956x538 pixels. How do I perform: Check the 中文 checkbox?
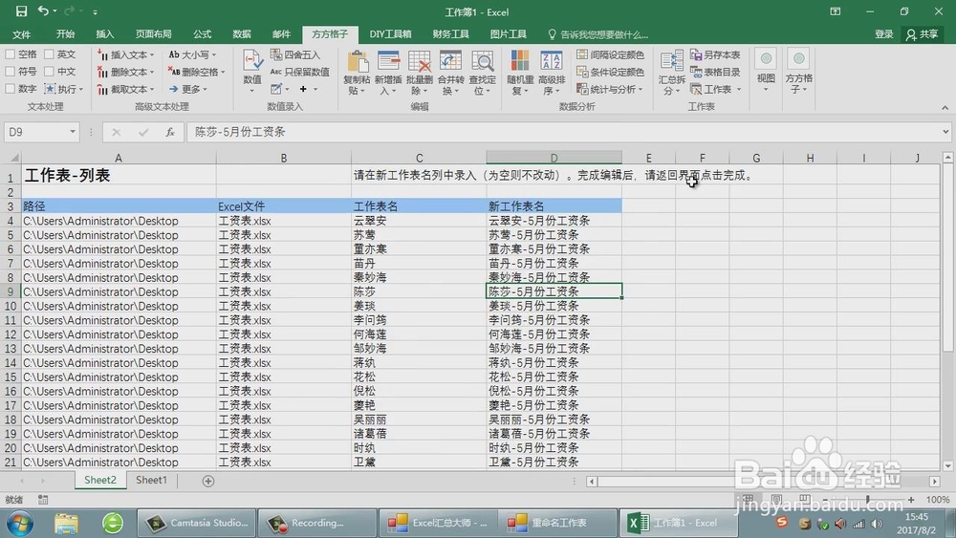click(x=49, y=72)
